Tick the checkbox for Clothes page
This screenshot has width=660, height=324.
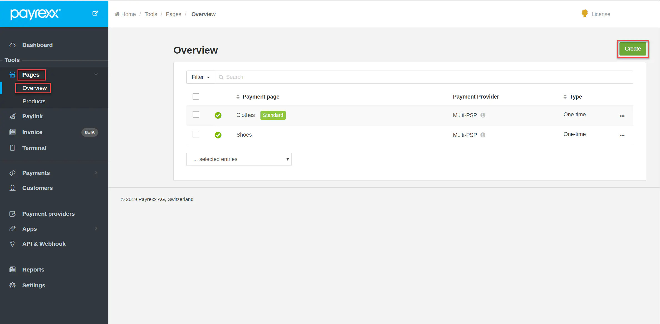pyautogui.click(x=196, y=114)
